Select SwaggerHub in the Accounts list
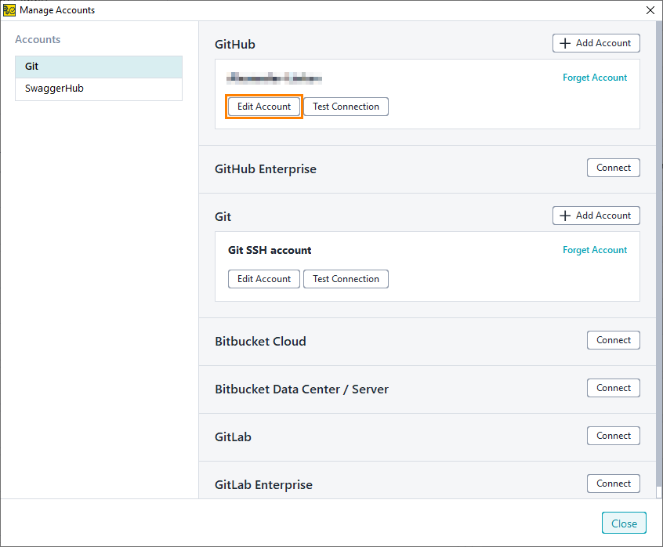The height and width of the screenshot is (547, 663). click(x=99, y=89)
